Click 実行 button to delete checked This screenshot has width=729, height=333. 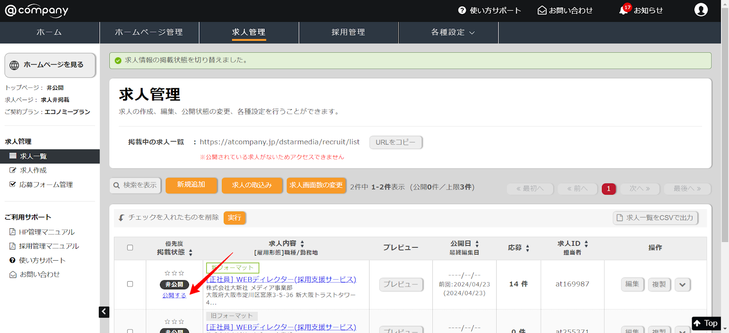point(235,218)
